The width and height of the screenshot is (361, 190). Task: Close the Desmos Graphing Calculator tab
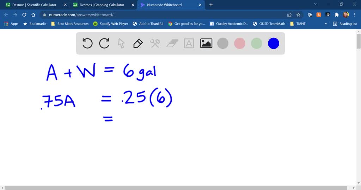click(133, 5)
